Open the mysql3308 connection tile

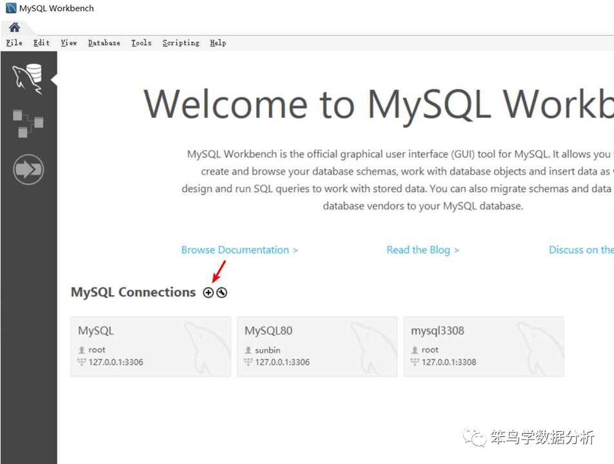(x=484, y=347)
